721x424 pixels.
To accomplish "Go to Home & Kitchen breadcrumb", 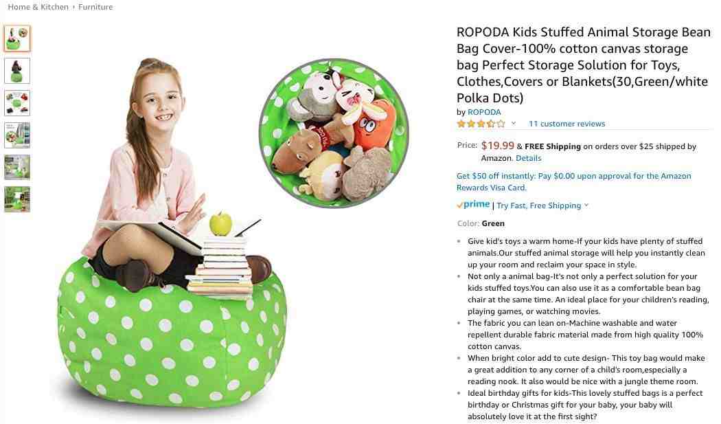I will pyautogui.click(x=38, y=7).
